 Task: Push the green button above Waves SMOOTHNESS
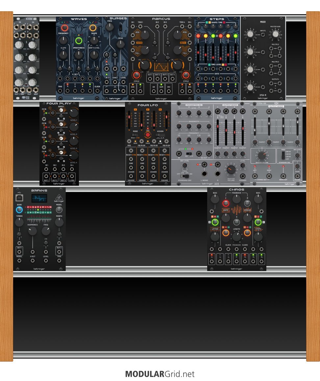(78, 41)
